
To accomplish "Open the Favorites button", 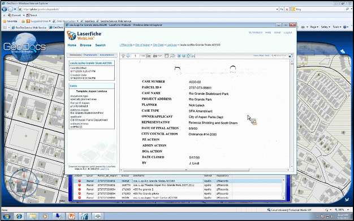I will coord(10,21).
